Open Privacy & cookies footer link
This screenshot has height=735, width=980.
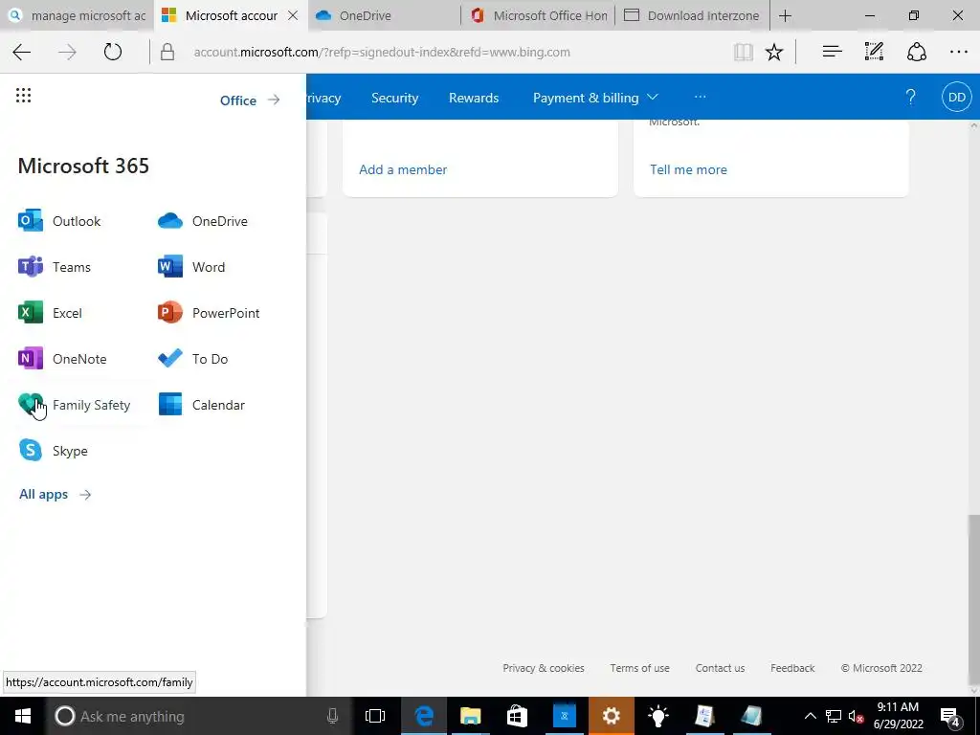(544, 668)
